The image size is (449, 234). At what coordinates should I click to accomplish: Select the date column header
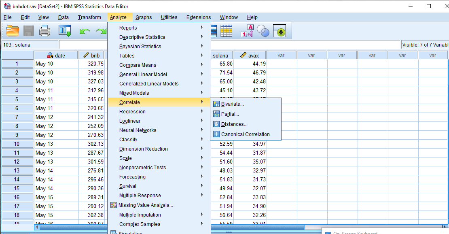coord(56,55)
